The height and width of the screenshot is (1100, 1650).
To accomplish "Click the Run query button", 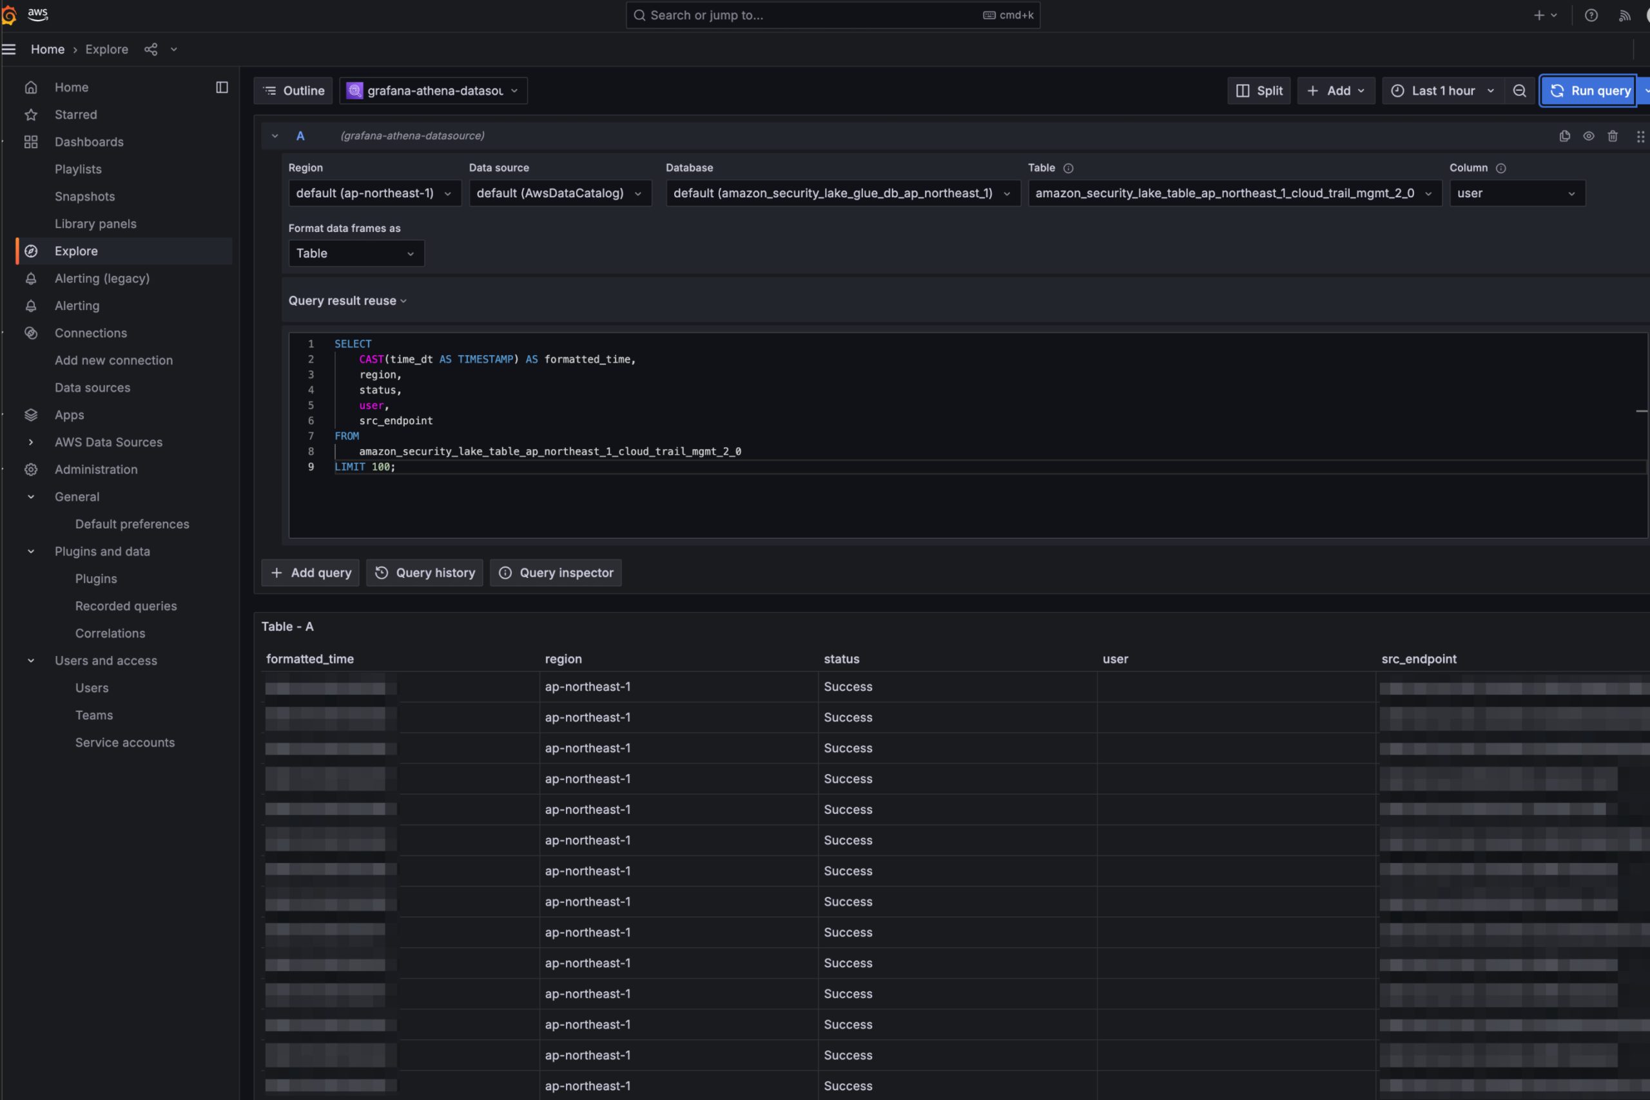I will pos(1589,90).
